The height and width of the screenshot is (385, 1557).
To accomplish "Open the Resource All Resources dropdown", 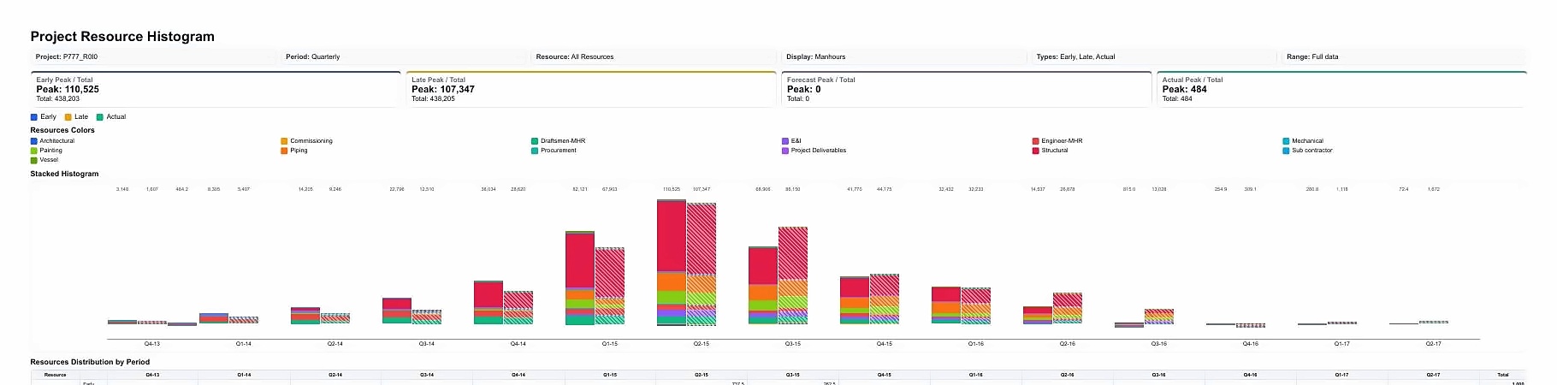I will tap(655, 56).
